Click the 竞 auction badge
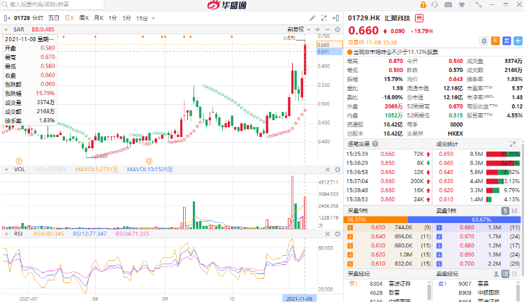The image size is (524, 302). (x=419, y=18)
